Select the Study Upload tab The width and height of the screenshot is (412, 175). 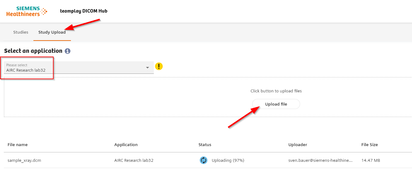[x=52, y=32]
